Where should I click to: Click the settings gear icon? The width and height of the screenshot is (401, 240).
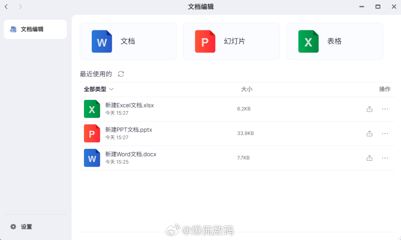13,227
